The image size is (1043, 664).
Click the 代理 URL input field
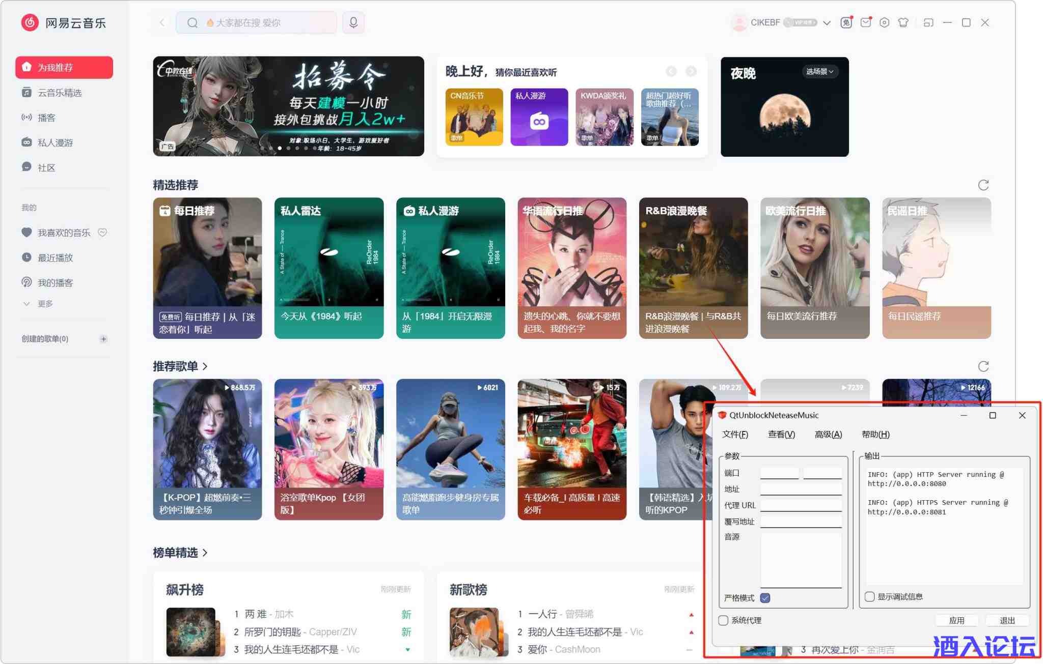coord(801,505)
